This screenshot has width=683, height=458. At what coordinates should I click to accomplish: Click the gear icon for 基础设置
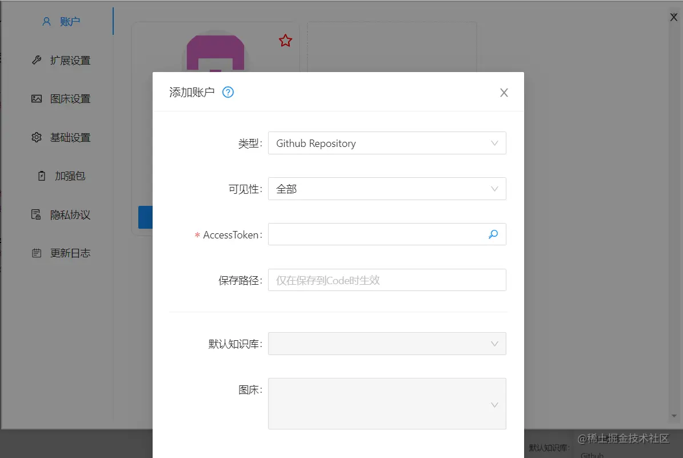37,137
